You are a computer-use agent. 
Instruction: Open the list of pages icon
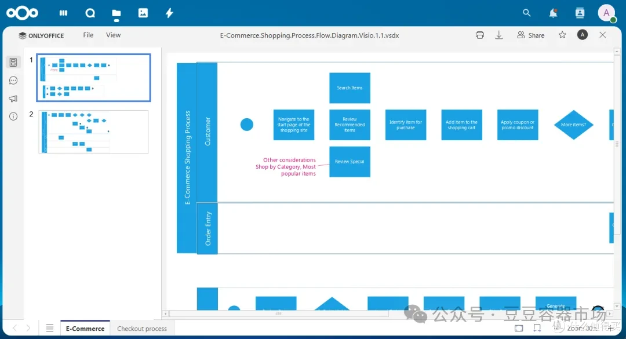tap(49, 328)
